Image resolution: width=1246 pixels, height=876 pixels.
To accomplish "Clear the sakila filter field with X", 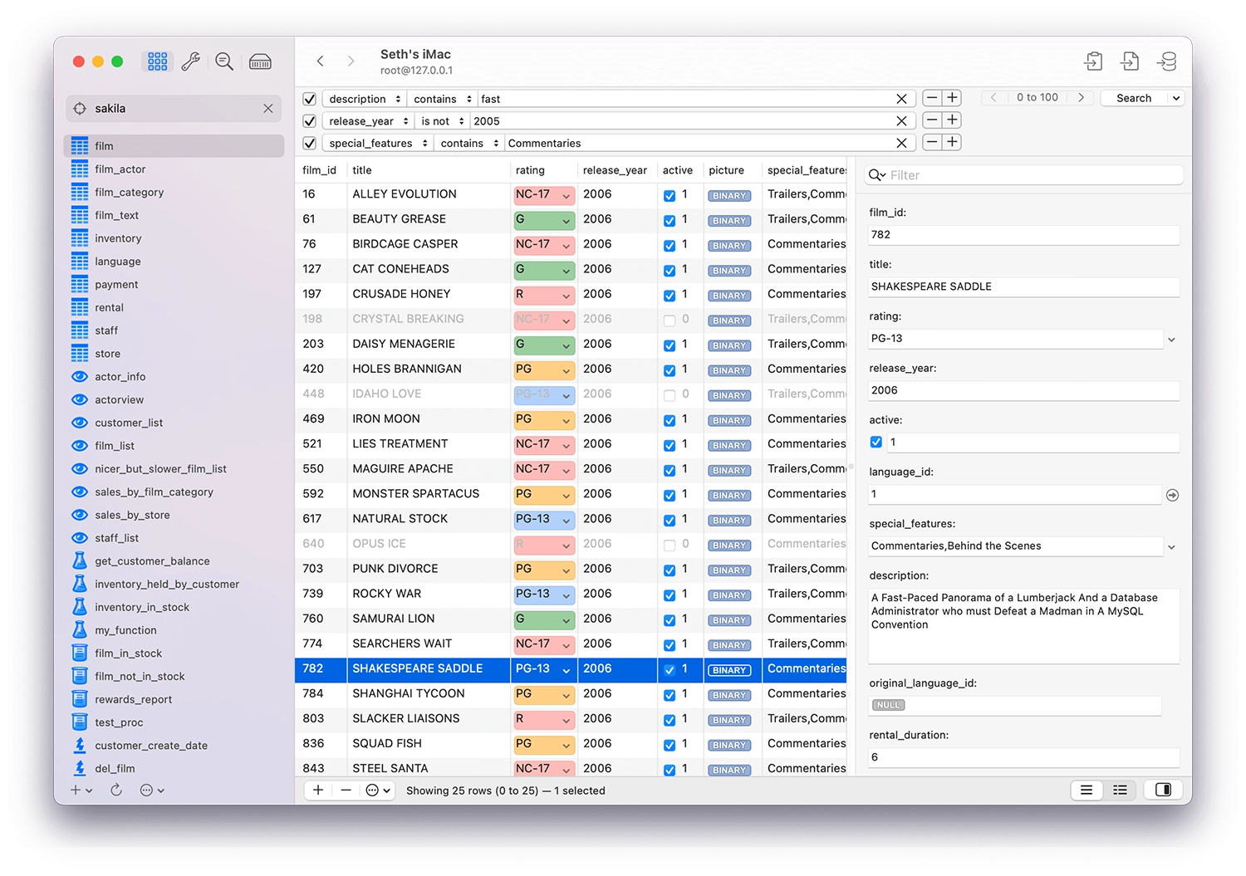I will pyautogui.click(x=268, y=108).
